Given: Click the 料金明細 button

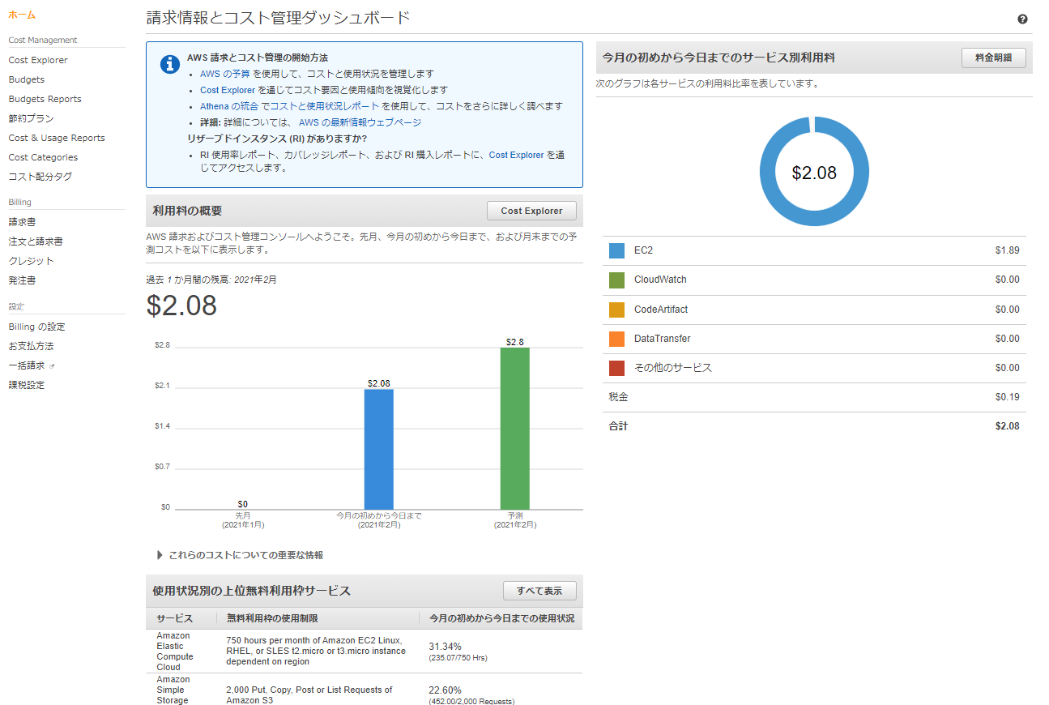Looking at the screenshot, I should coord(994,58).
